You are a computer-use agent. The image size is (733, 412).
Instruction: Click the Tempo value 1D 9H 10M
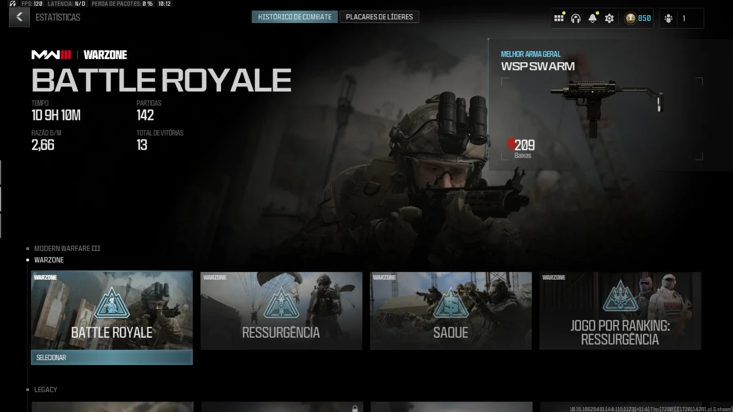tap(56, 115)
